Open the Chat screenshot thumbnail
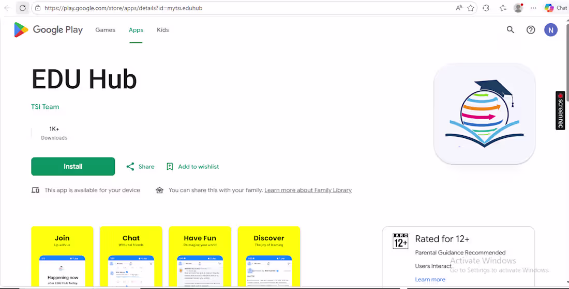Image resolution: width=569 pixels, height=289 pixels. 131,256
